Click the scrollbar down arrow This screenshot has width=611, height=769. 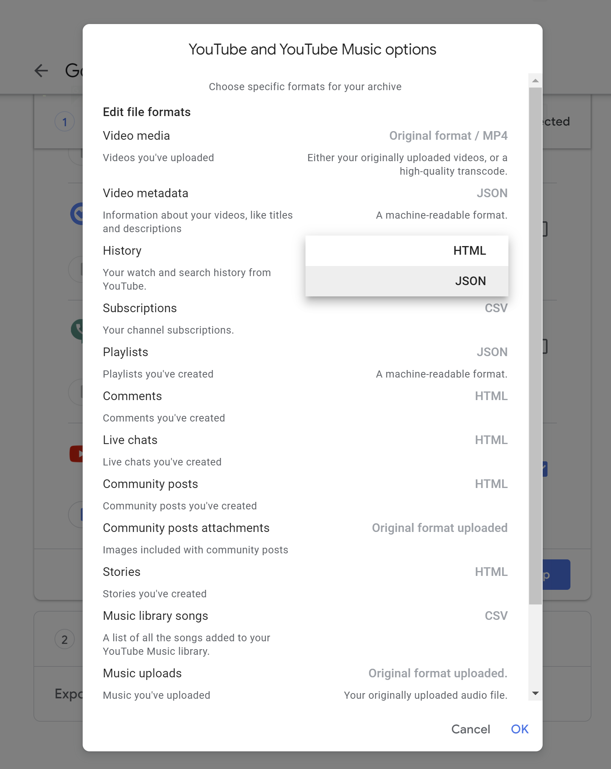(535, 693)
